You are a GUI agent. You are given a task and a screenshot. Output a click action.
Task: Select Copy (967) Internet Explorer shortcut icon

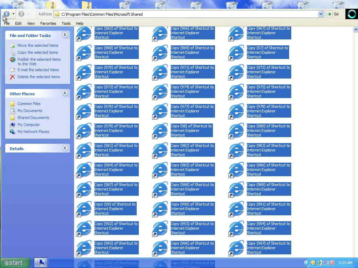tap(236, 33)
